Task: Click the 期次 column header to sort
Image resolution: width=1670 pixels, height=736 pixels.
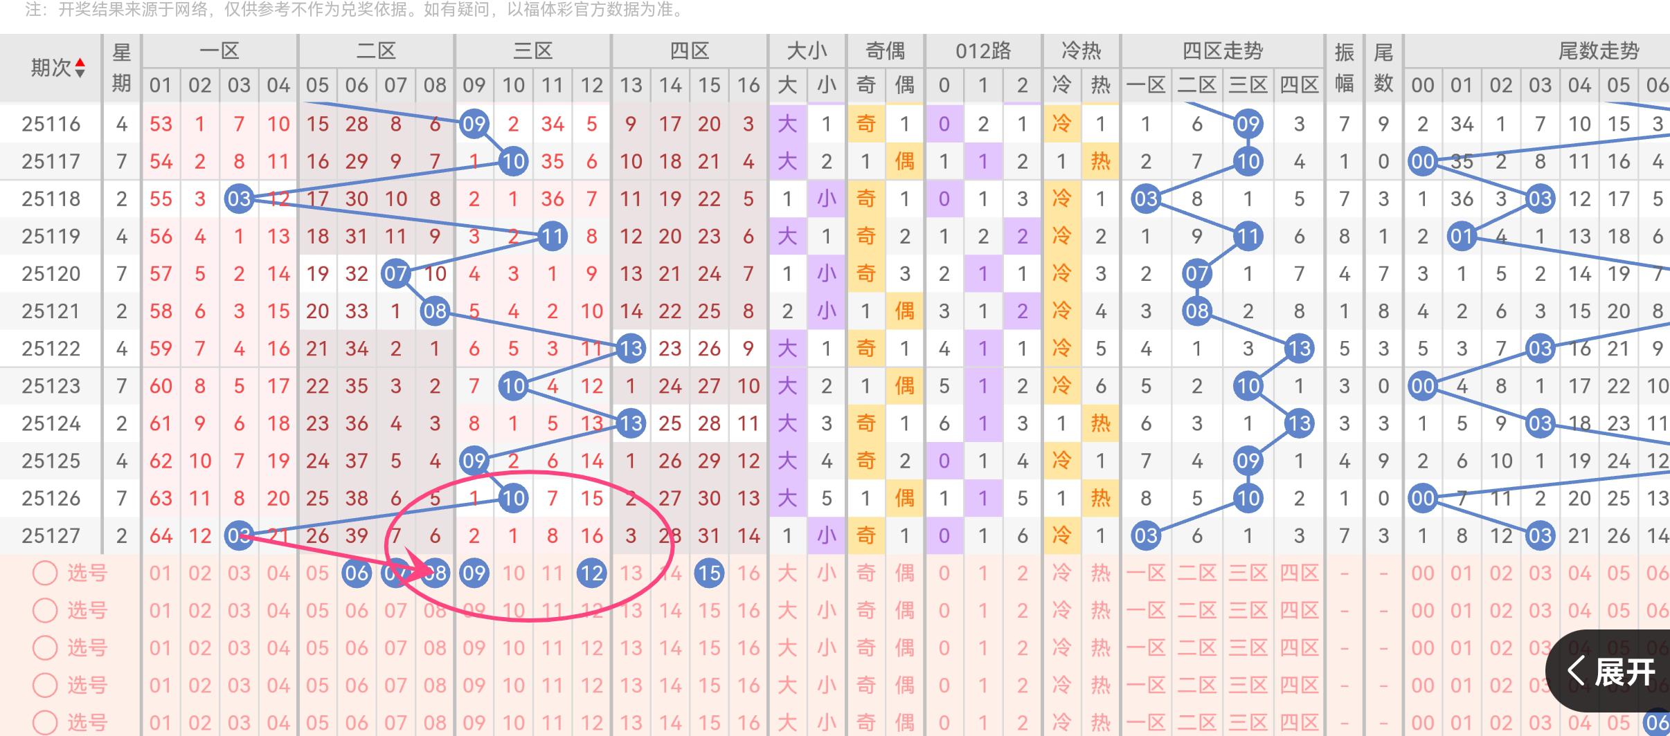Action: coord(51,68)
